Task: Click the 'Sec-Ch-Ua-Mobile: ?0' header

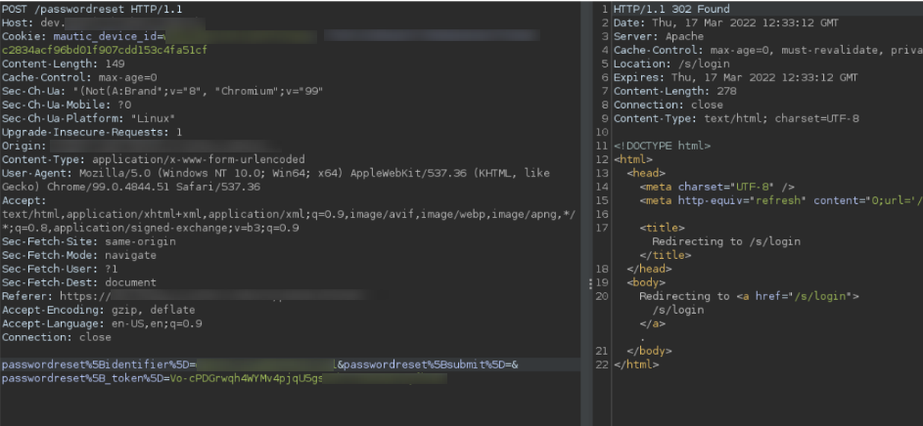Action: pyautogui.click(x=67, y=106)
